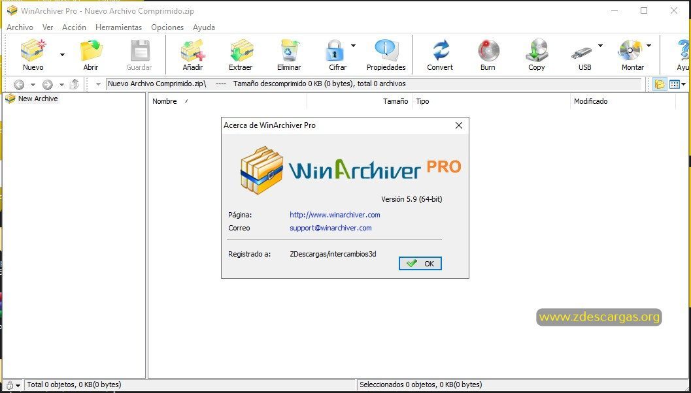The image size is (691, 393).
Task: Click 'ZDescargas/intercambios3d' registered name
Action: (x=333, y=254)
